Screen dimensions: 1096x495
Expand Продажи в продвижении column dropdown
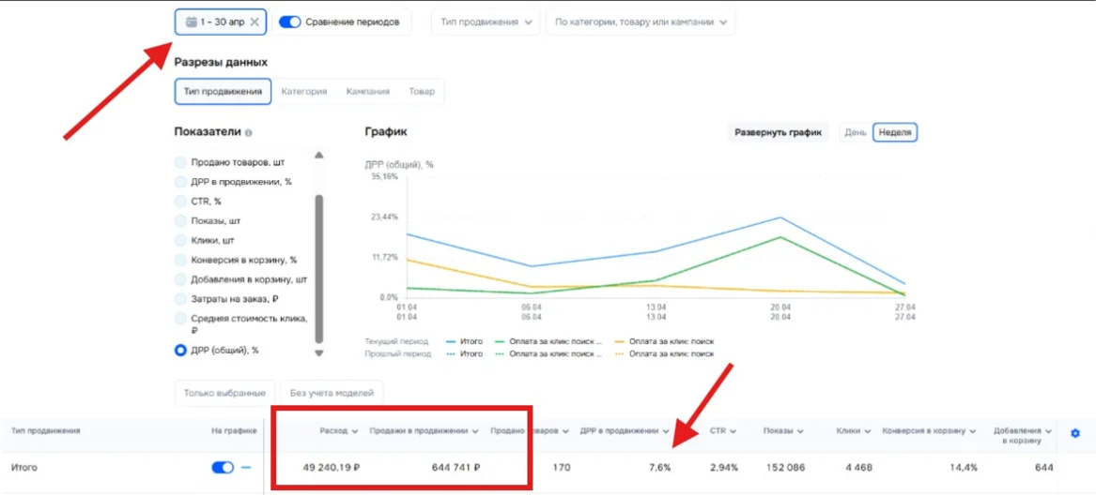pyautogui.click(x=475, y=431)
